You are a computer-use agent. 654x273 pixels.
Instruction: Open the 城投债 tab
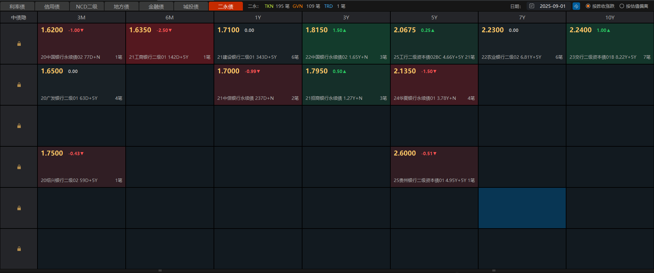(191, 6)
